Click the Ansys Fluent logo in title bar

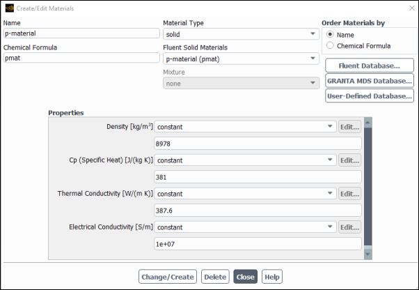(9, 8)
